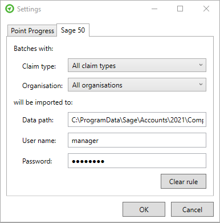Minimize the Settings window

[154, 9]
